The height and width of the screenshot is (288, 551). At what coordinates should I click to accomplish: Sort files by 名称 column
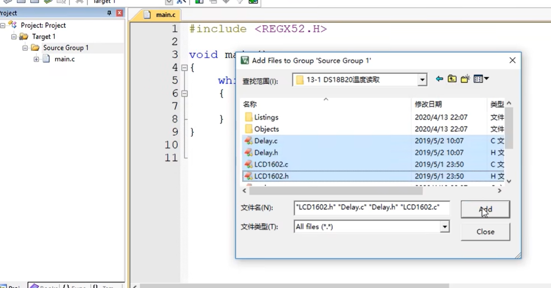point(326,104)
